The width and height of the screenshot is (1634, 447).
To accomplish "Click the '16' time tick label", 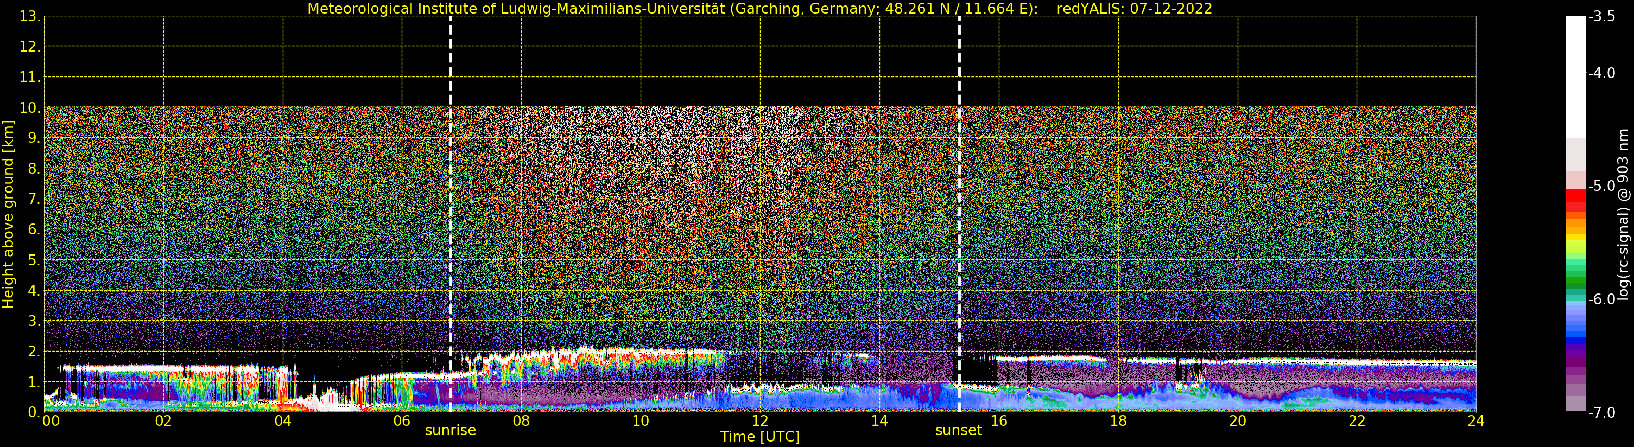I will click(x=999, y=421).
